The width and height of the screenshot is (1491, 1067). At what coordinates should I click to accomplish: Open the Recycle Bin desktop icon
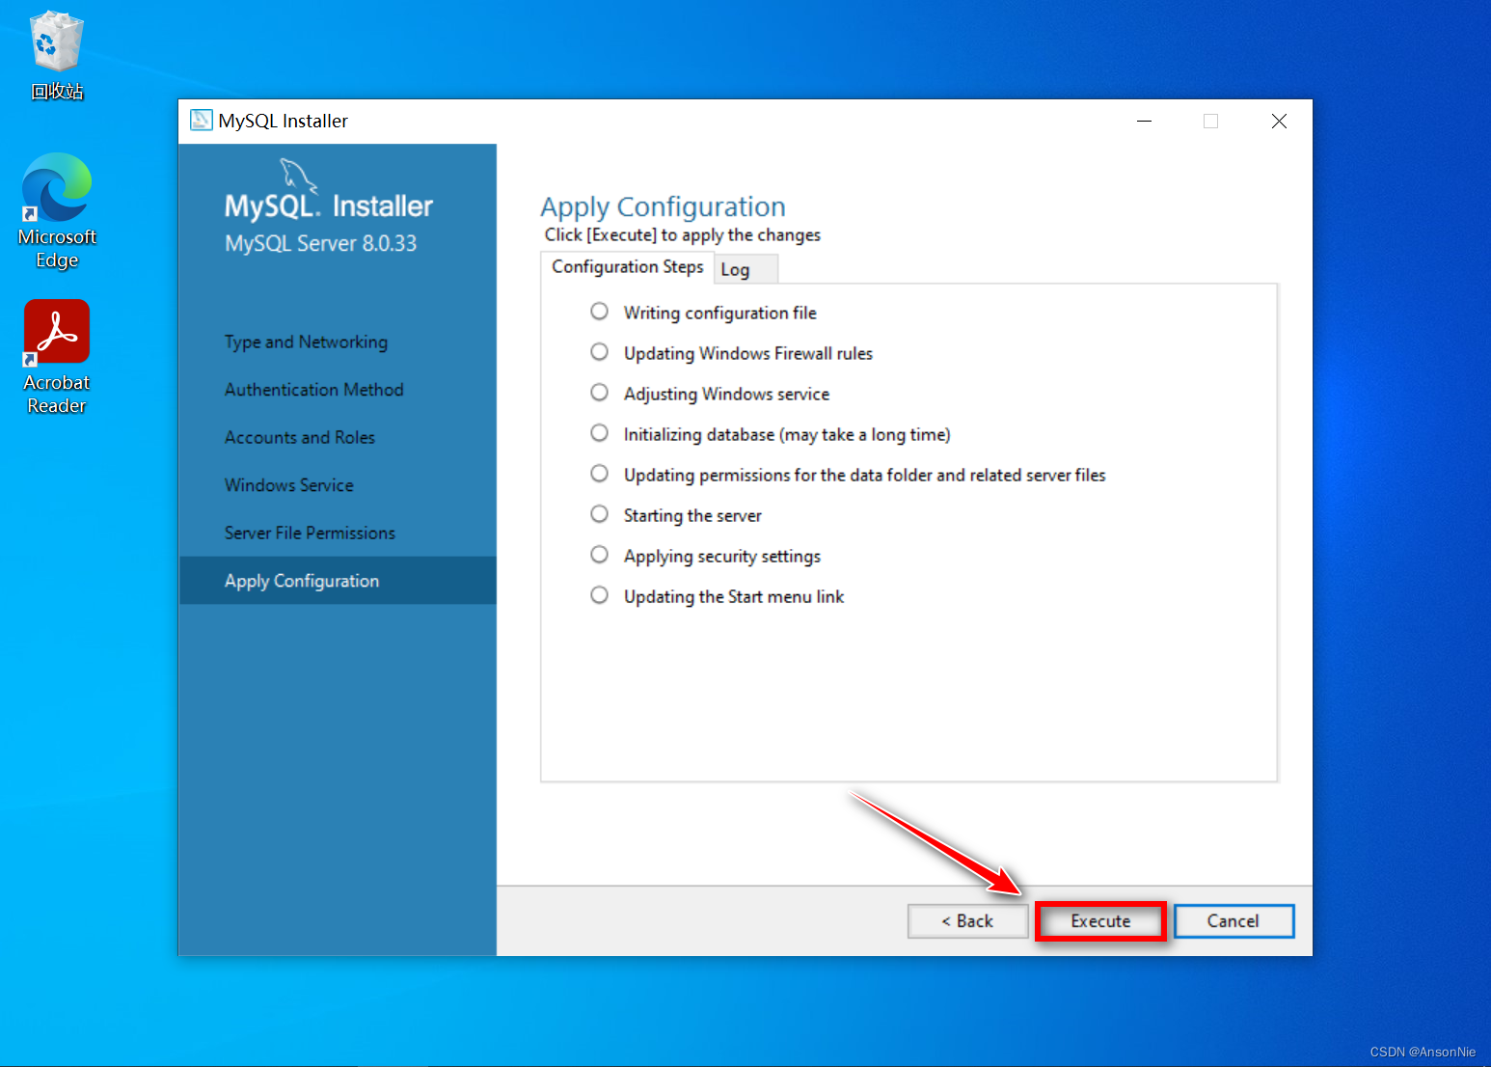tap(56, 56)
